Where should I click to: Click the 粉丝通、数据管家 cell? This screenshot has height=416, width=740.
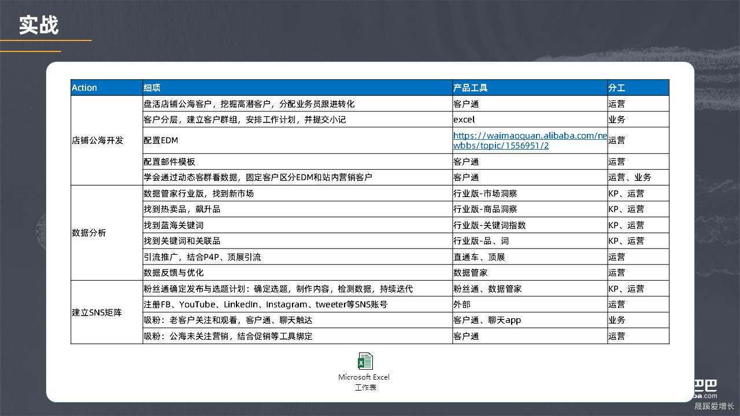pyautogui.click(x=530, y=289)
